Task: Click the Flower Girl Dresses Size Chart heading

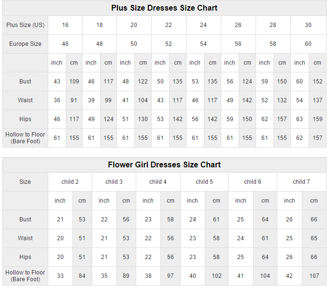Action: pos(164,165)
